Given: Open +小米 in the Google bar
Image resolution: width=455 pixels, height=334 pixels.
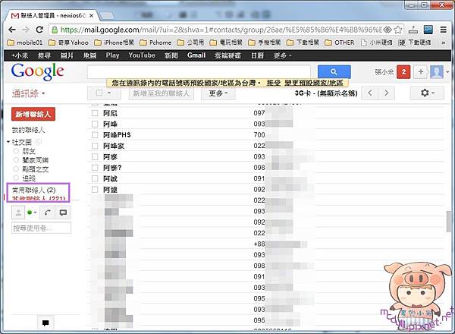Looking at the screenshot, I should pyautogui.click(x=20, y=55).
